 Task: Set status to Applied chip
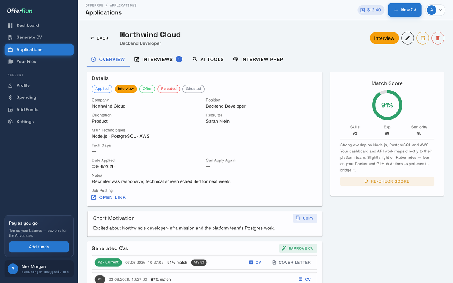click(102, 89)
